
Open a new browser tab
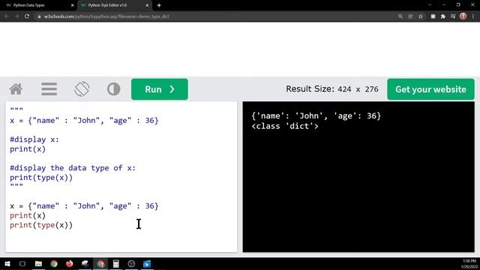(x=159, y=5)
